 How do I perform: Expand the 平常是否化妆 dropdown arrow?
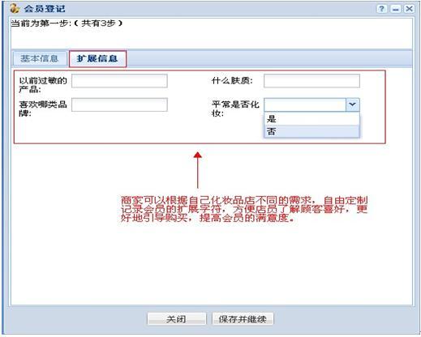[x=352, y=105]
